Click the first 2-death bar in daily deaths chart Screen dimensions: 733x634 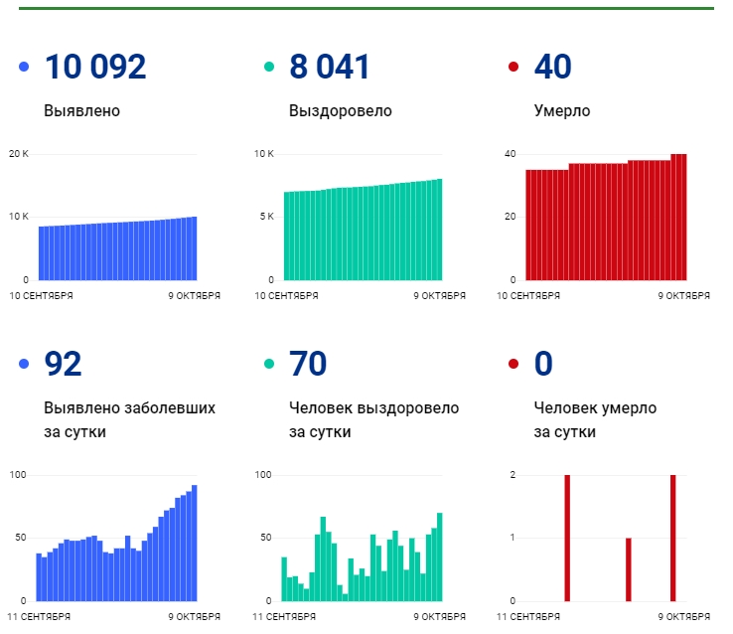(567, 539)
